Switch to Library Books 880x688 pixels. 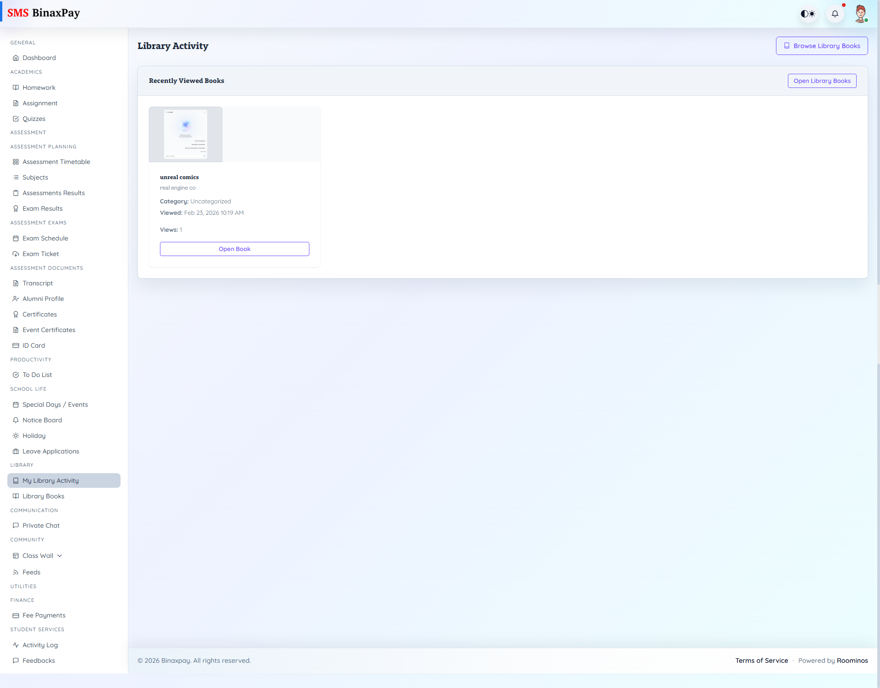coord(43,496)
